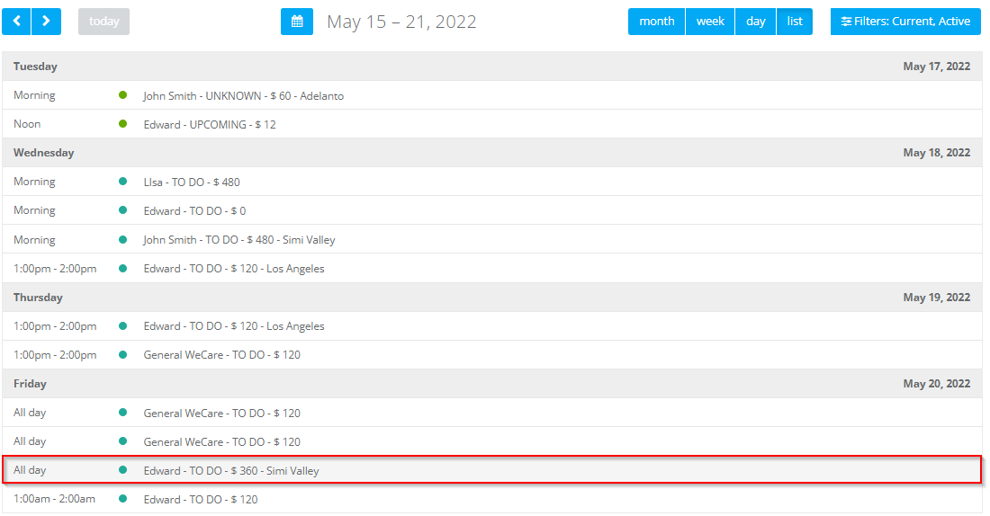Go to next week with right arrow
This screenshot has height=516, width=990.
(x=46, y=22)
